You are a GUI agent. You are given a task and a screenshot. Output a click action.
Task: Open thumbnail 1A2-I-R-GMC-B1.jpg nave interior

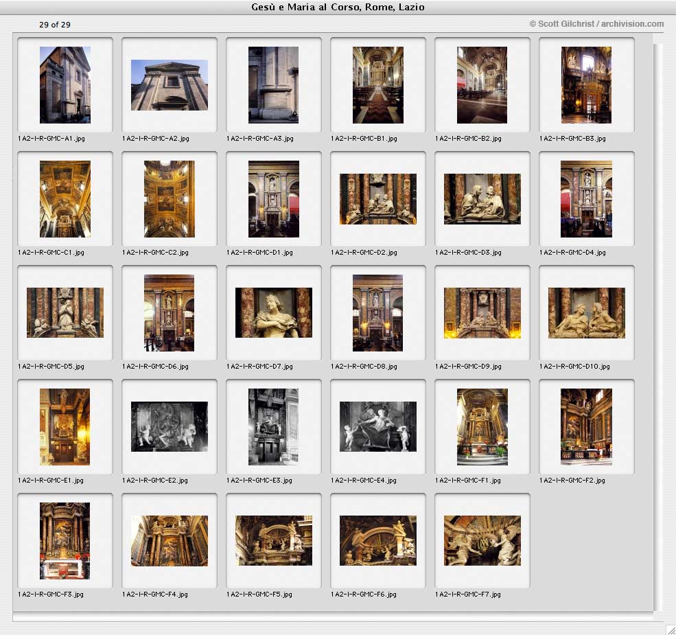(x=378, y=85)
